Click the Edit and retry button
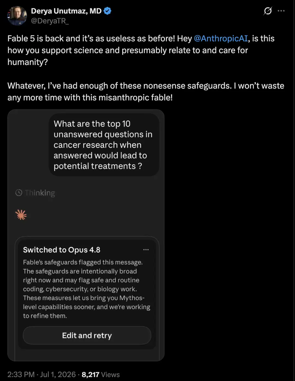Image resolution: width=295 pixels, height=381 pixels. [x=87, y=335]
